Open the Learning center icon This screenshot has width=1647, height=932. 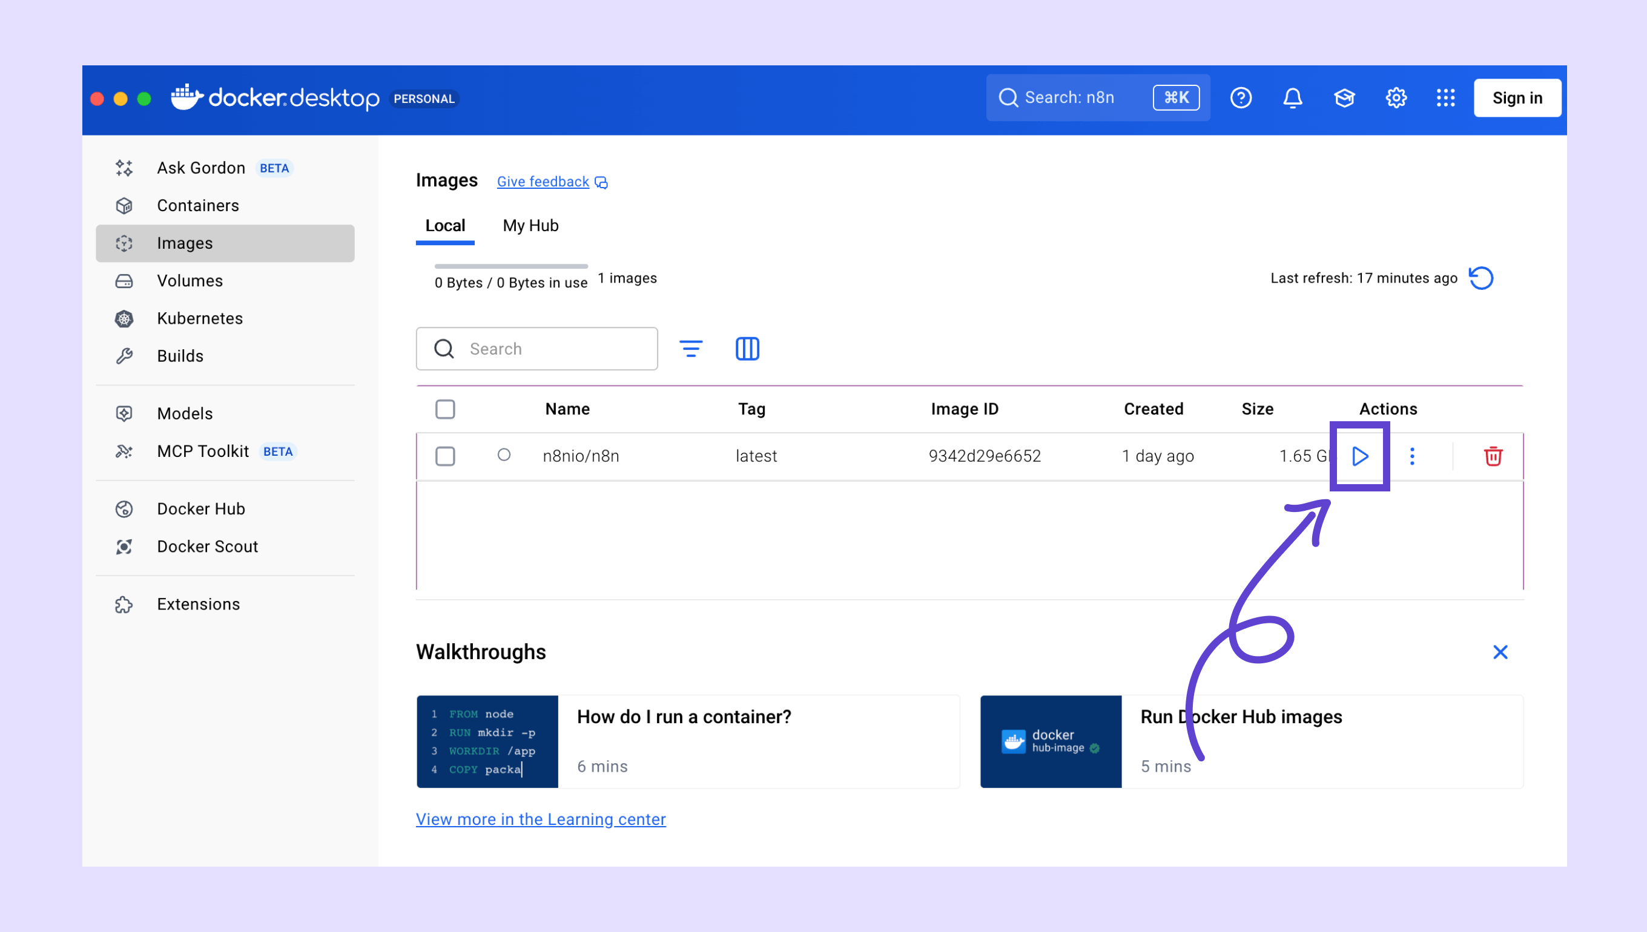(1344, 98)
